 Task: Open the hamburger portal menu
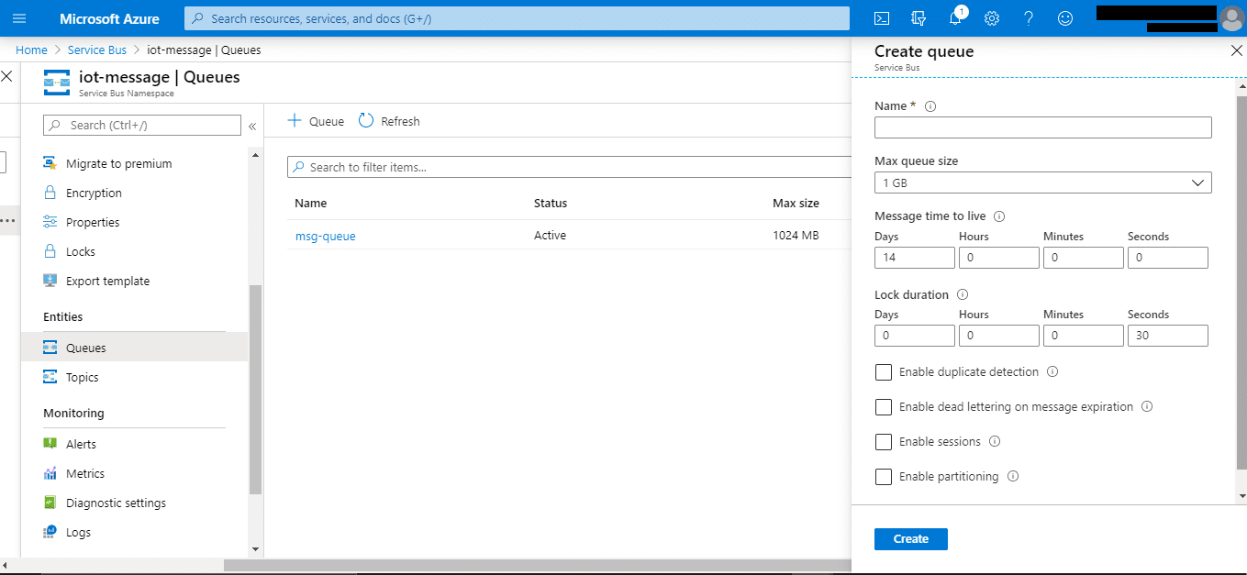tap(19, 18)
